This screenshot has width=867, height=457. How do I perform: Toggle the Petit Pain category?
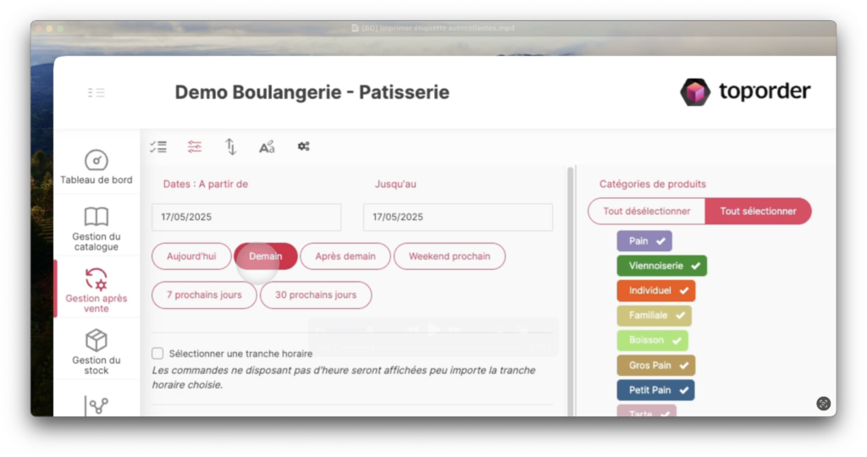pyautogui.click(x=654, y=390)
